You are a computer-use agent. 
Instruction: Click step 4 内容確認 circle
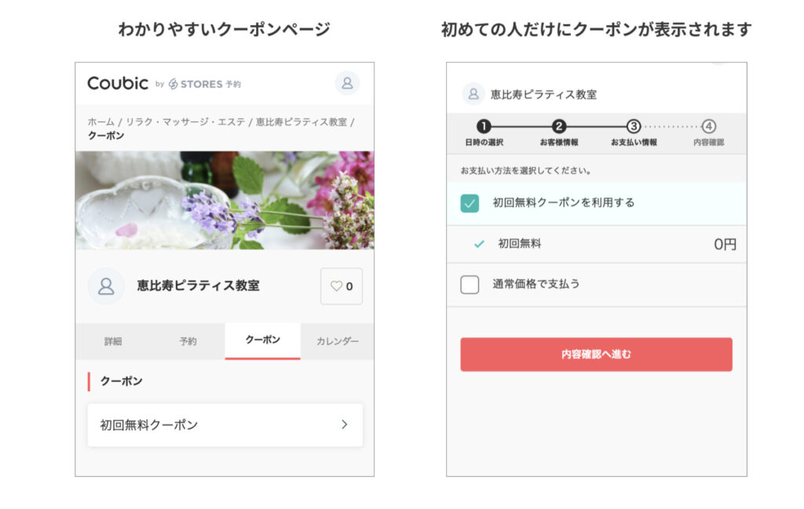709,126
